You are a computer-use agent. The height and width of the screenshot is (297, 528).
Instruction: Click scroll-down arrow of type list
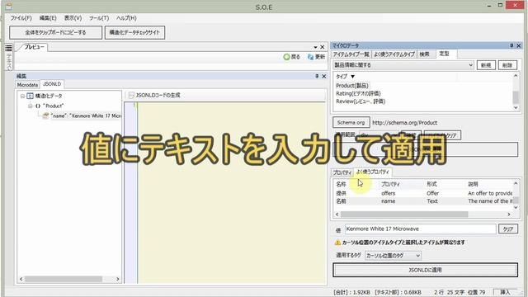point(516,108)
